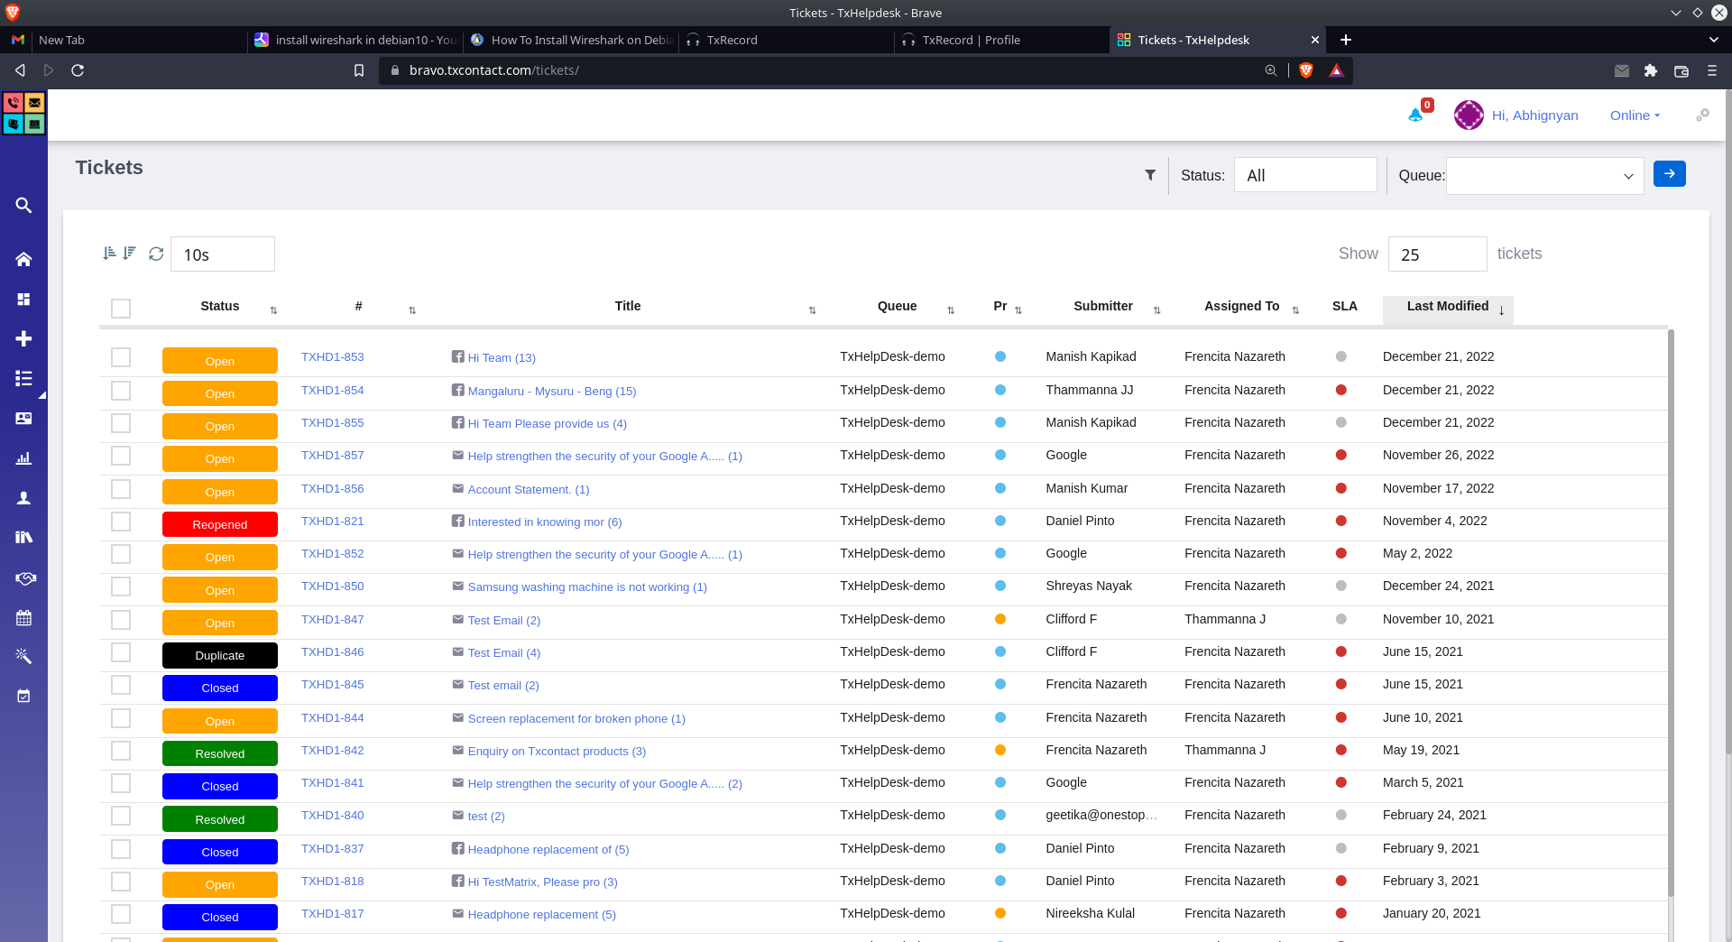Check the box for ticket TXHD1-817
1732x942 pixels.
[x=121, y=914]
